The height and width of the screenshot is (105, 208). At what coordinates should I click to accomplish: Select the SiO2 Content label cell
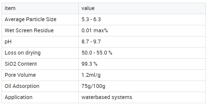(40, 64)
